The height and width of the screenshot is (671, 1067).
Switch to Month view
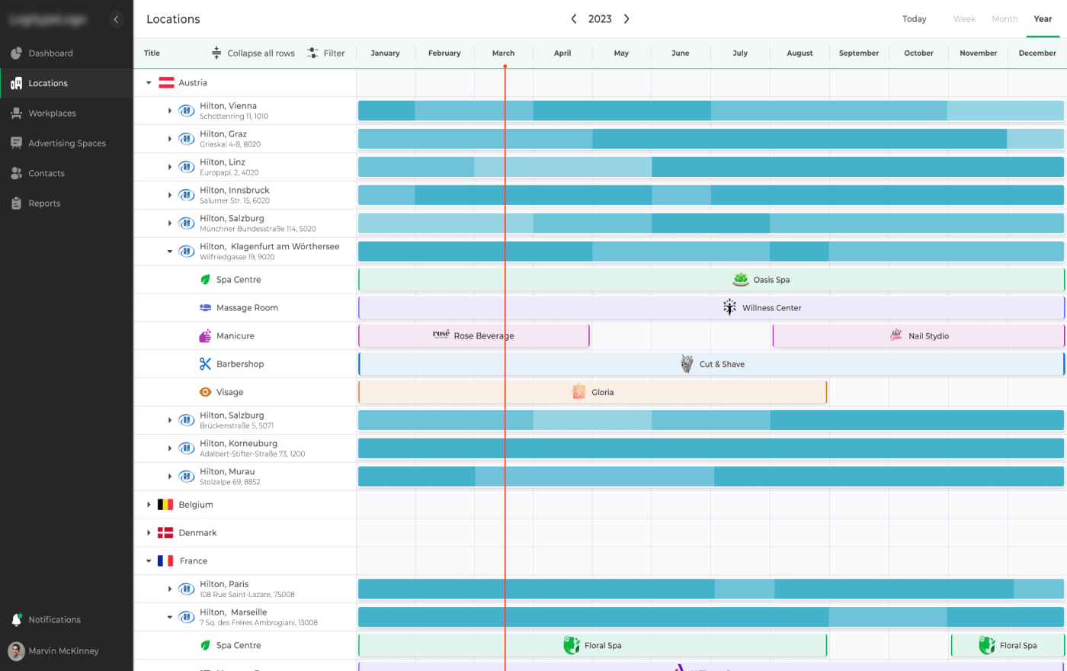pyautogui.click(x=1005, y=18)
